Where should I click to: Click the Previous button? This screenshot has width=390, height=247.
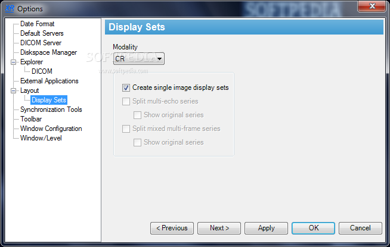tap(172, 228)
